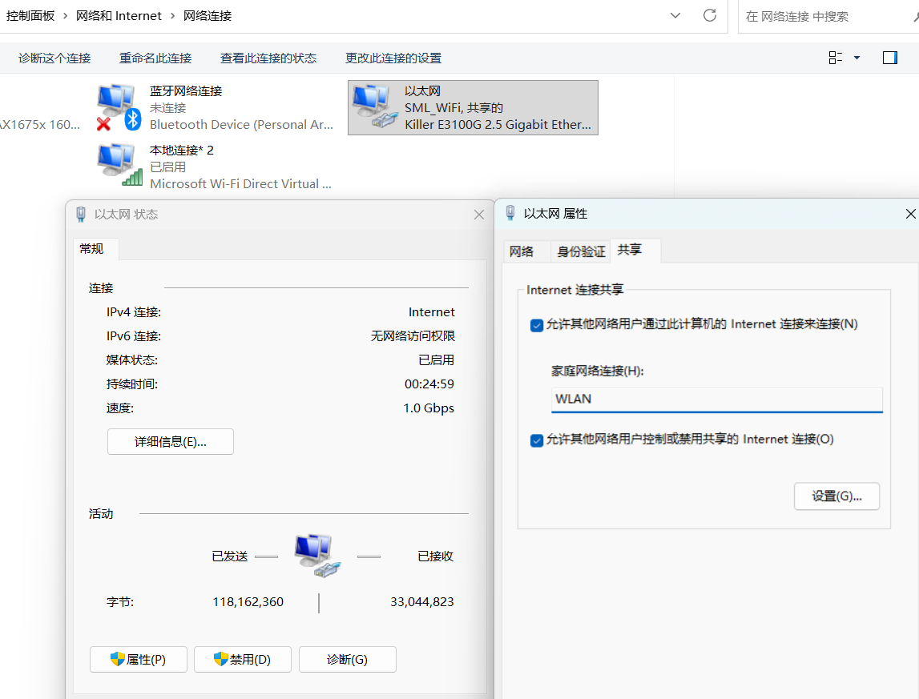Click the 以太网 属性 window title icon
Screen dimensions: 919x699
(x=510, y=213)
